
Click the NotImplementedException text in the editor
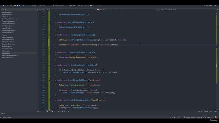click(x=82, y=57)
